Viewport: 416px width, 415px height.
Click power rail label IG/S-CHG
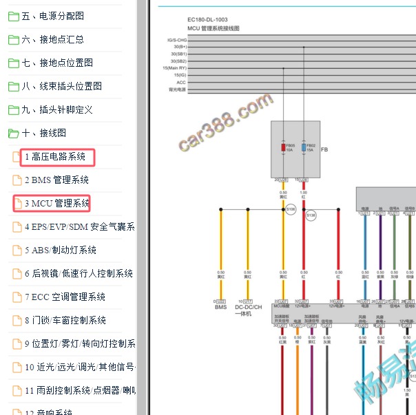tap(177, 40)
